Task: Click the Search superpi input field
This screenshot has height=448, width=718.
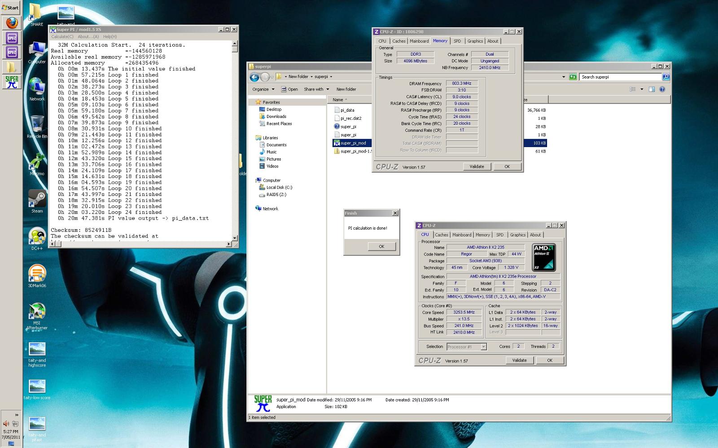Action: point(621,77)
